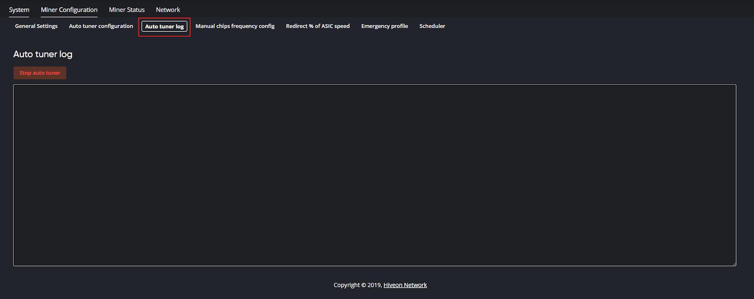
Task: Go to the Scheduler tab
Action: 432,26
